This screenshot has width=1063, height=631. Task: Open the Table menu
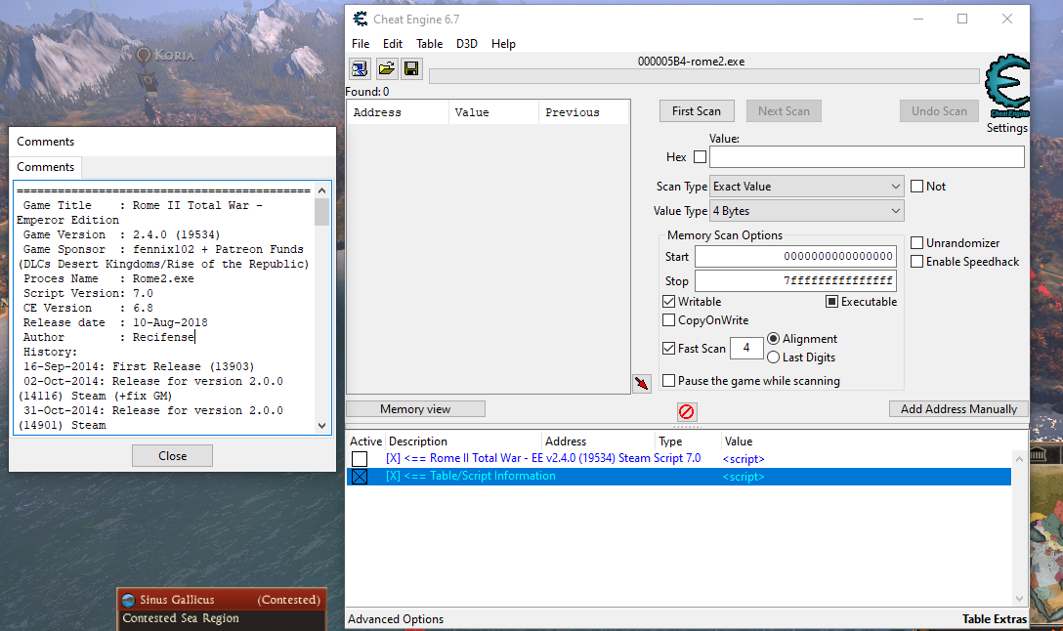[x=429, y=44]
